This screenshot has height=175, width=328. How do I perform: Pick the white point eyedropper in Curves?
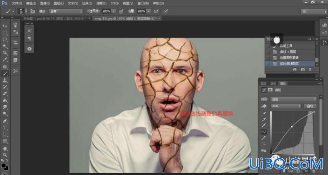(264, 125)
